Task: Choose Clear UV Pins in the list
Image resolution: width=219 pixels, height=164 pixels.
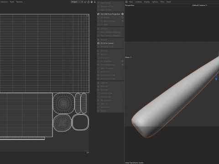Action: pyautogui.click(x=110, y=10)
